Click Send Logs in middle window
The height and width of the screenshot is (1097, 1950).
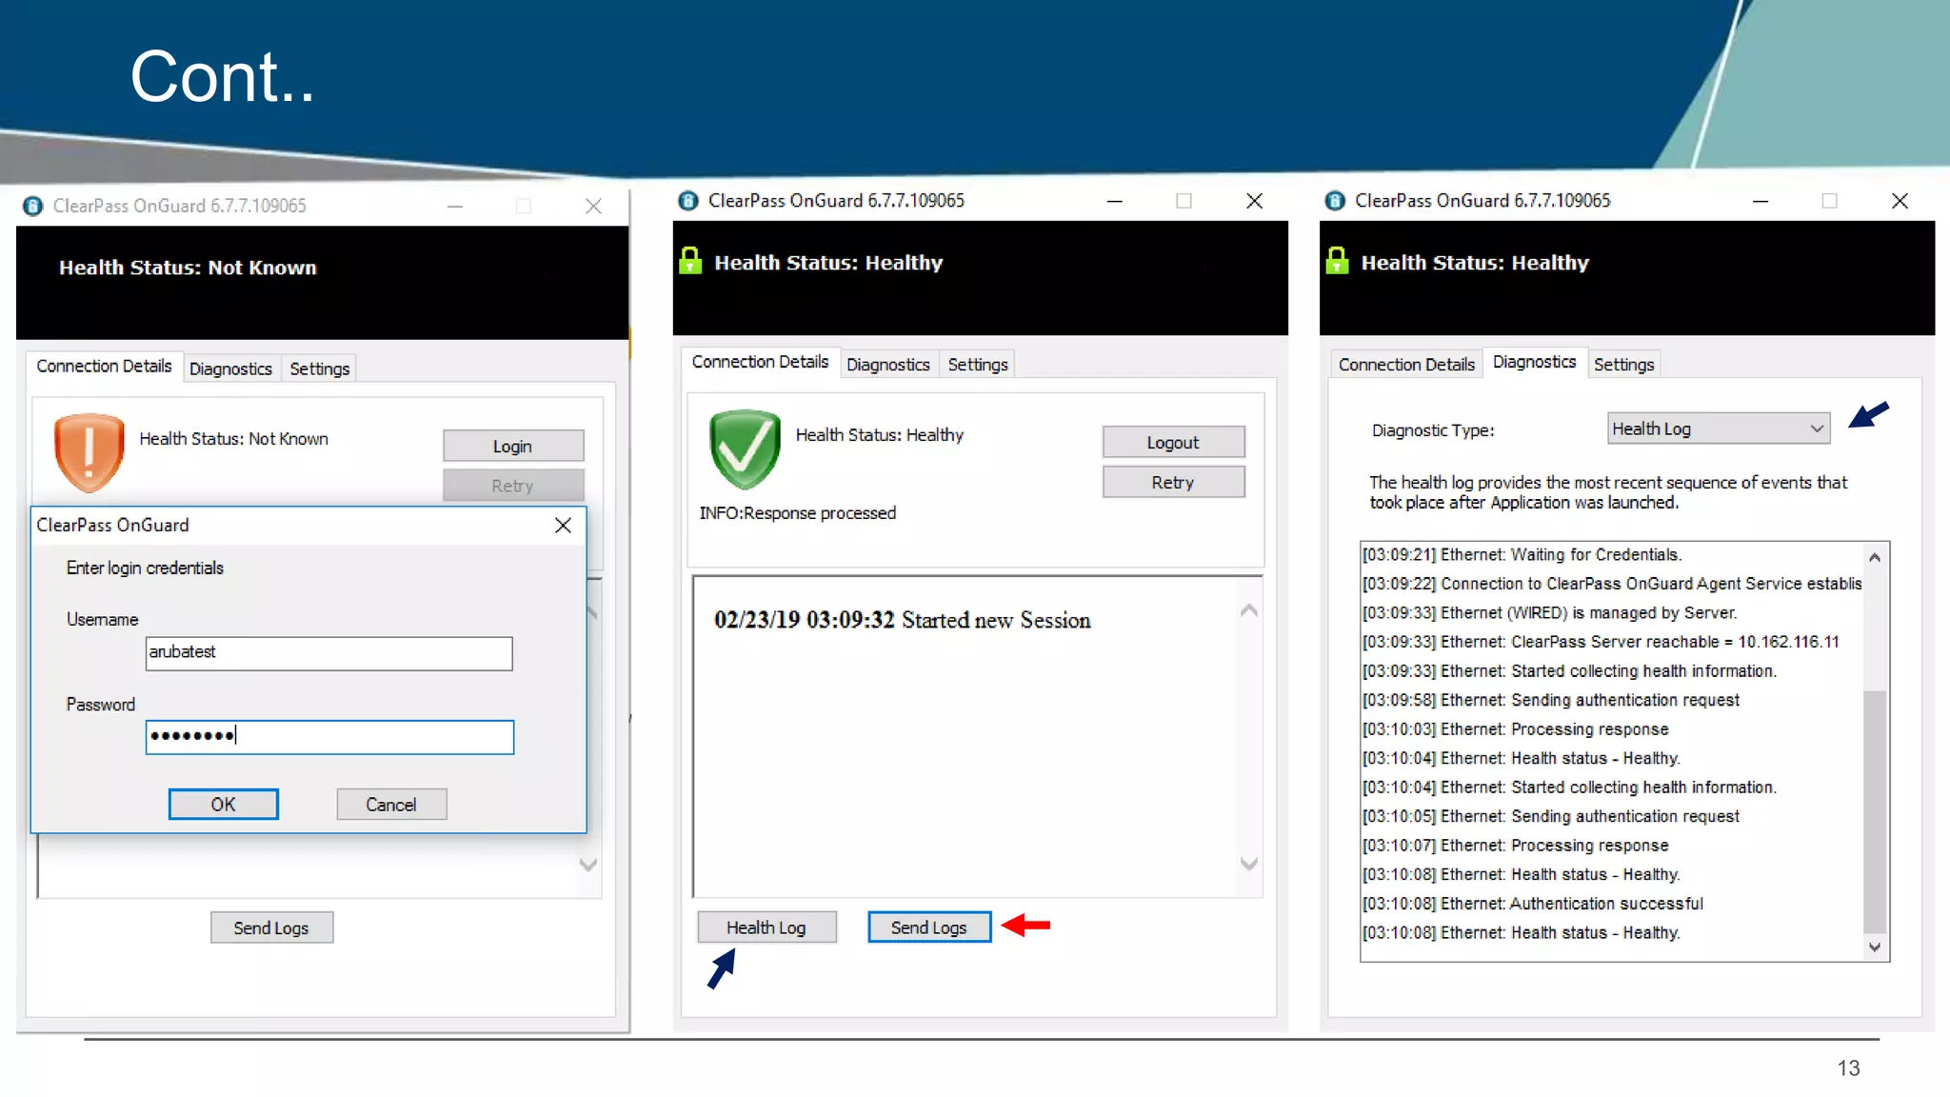[929, 927]
